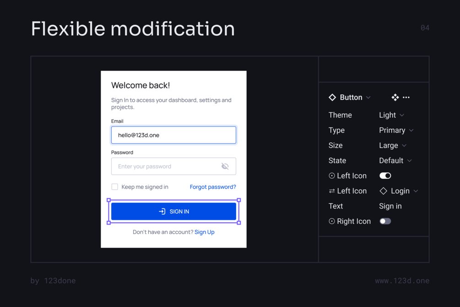Expand the State dropdown showing Default

point(395,160)
